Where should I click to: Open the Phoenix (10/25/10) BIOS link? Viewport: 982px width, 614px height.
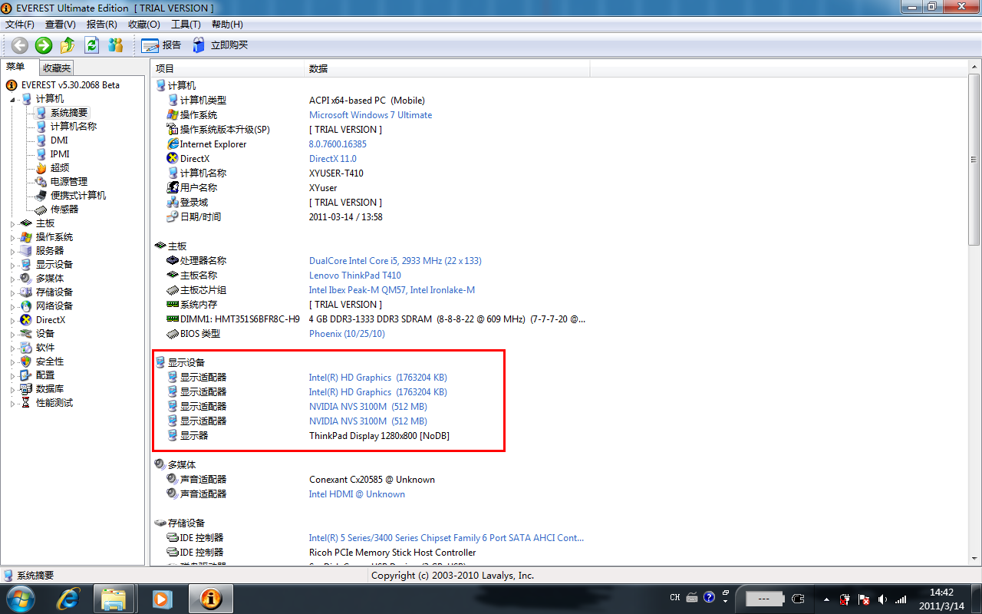click(347, 334)
